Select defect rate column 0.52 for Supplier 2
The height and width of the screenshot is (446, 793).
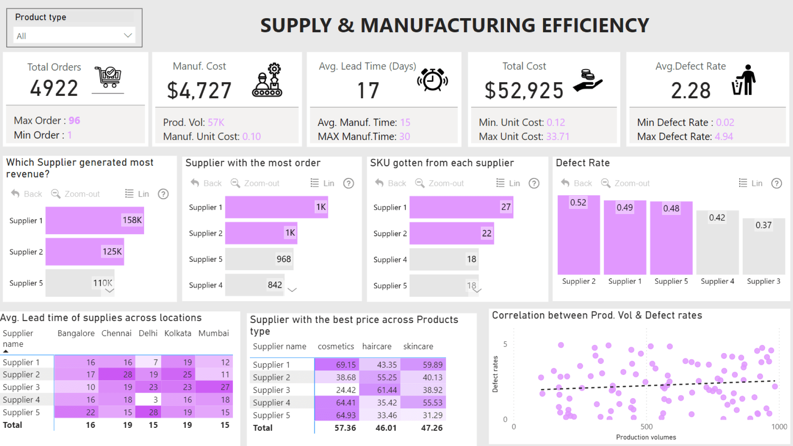click(x=579, y=235)
